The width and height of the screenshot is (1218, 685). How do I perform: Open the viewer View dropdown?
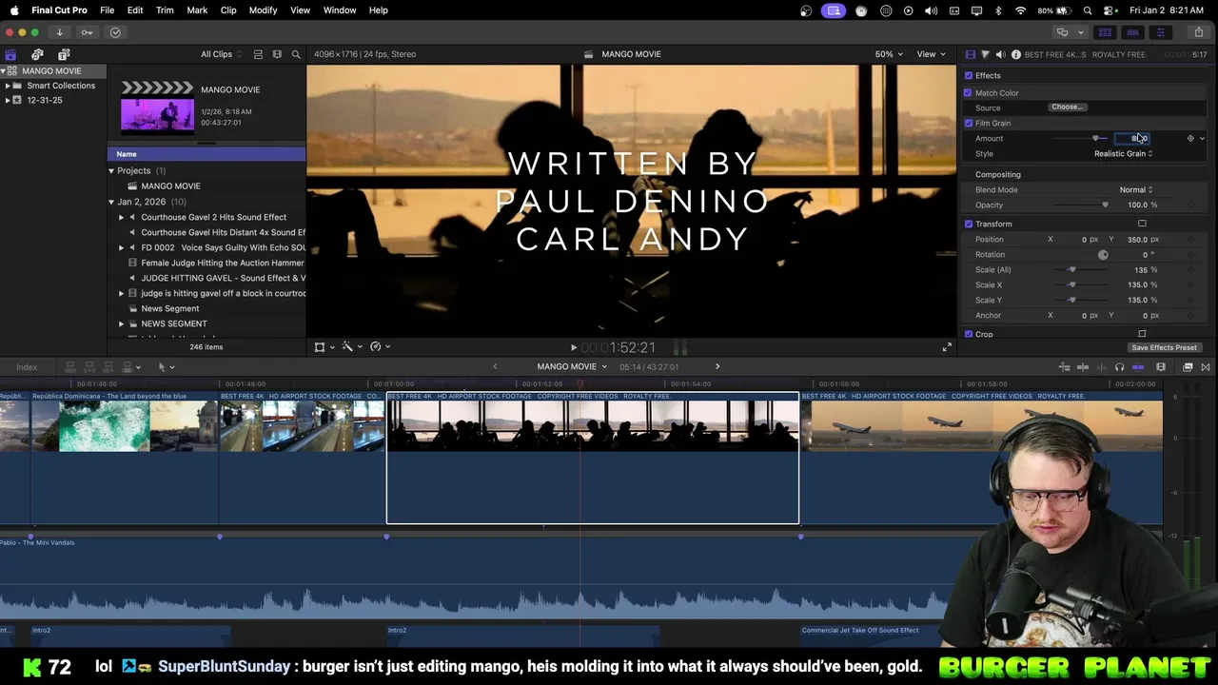coord(931,54)
